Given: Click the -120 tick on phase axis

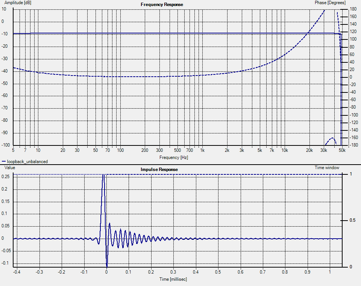Looking at the screenshot, I should [354, 123].
